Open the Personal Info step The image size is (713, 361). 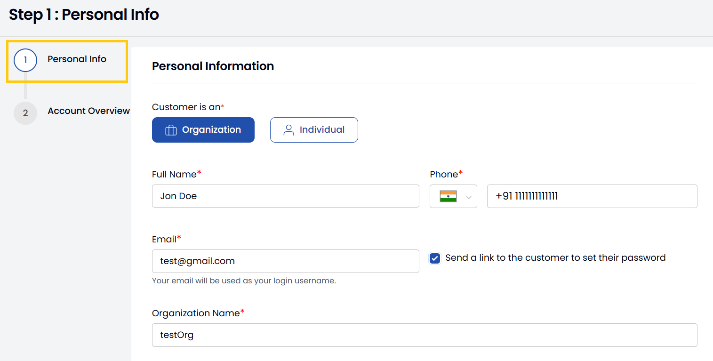(x=77, y=59)
